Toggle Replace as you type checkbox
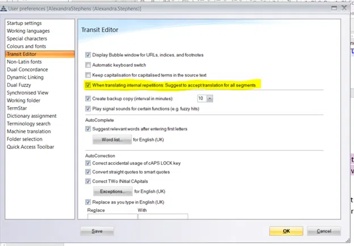The width and height of the screenshot is (354, 246). [x=88, y=202]
